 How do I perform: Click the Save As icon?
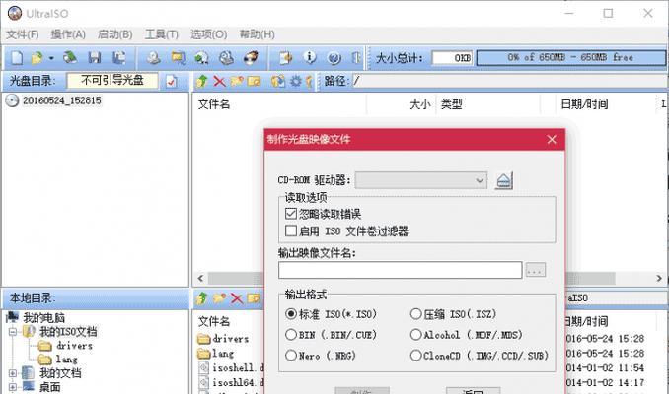(x=118, y=57)
